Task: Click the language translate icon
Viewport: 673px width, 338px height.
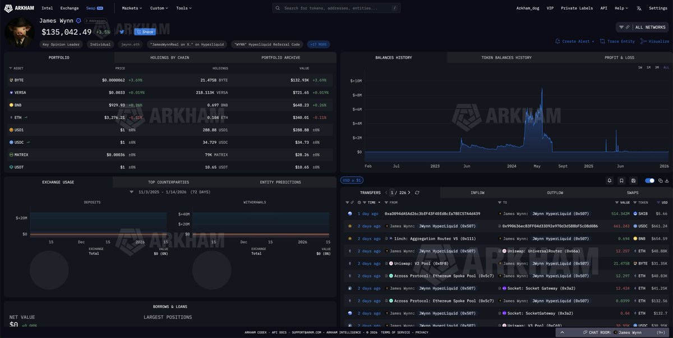Action: (x=639, y=8)
